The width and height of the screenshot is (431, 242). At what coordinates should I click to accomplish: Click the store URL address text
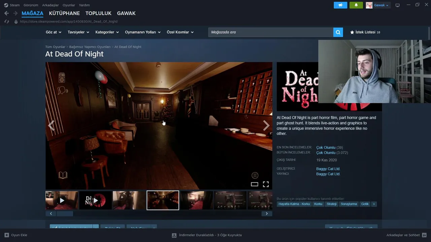tap(69, 22)
